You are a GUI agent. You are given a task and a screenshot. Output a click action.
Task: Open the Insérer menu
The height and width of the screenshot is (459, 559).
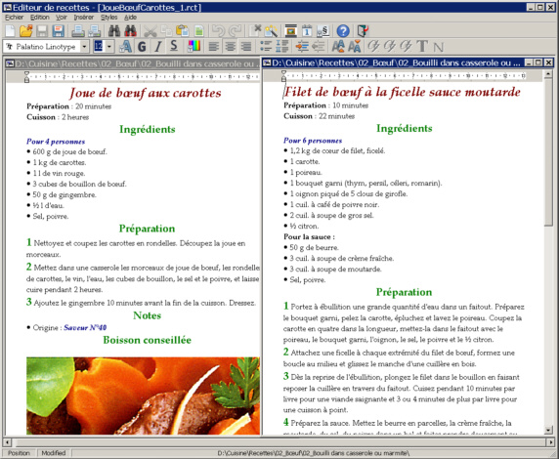coord(84,18)
